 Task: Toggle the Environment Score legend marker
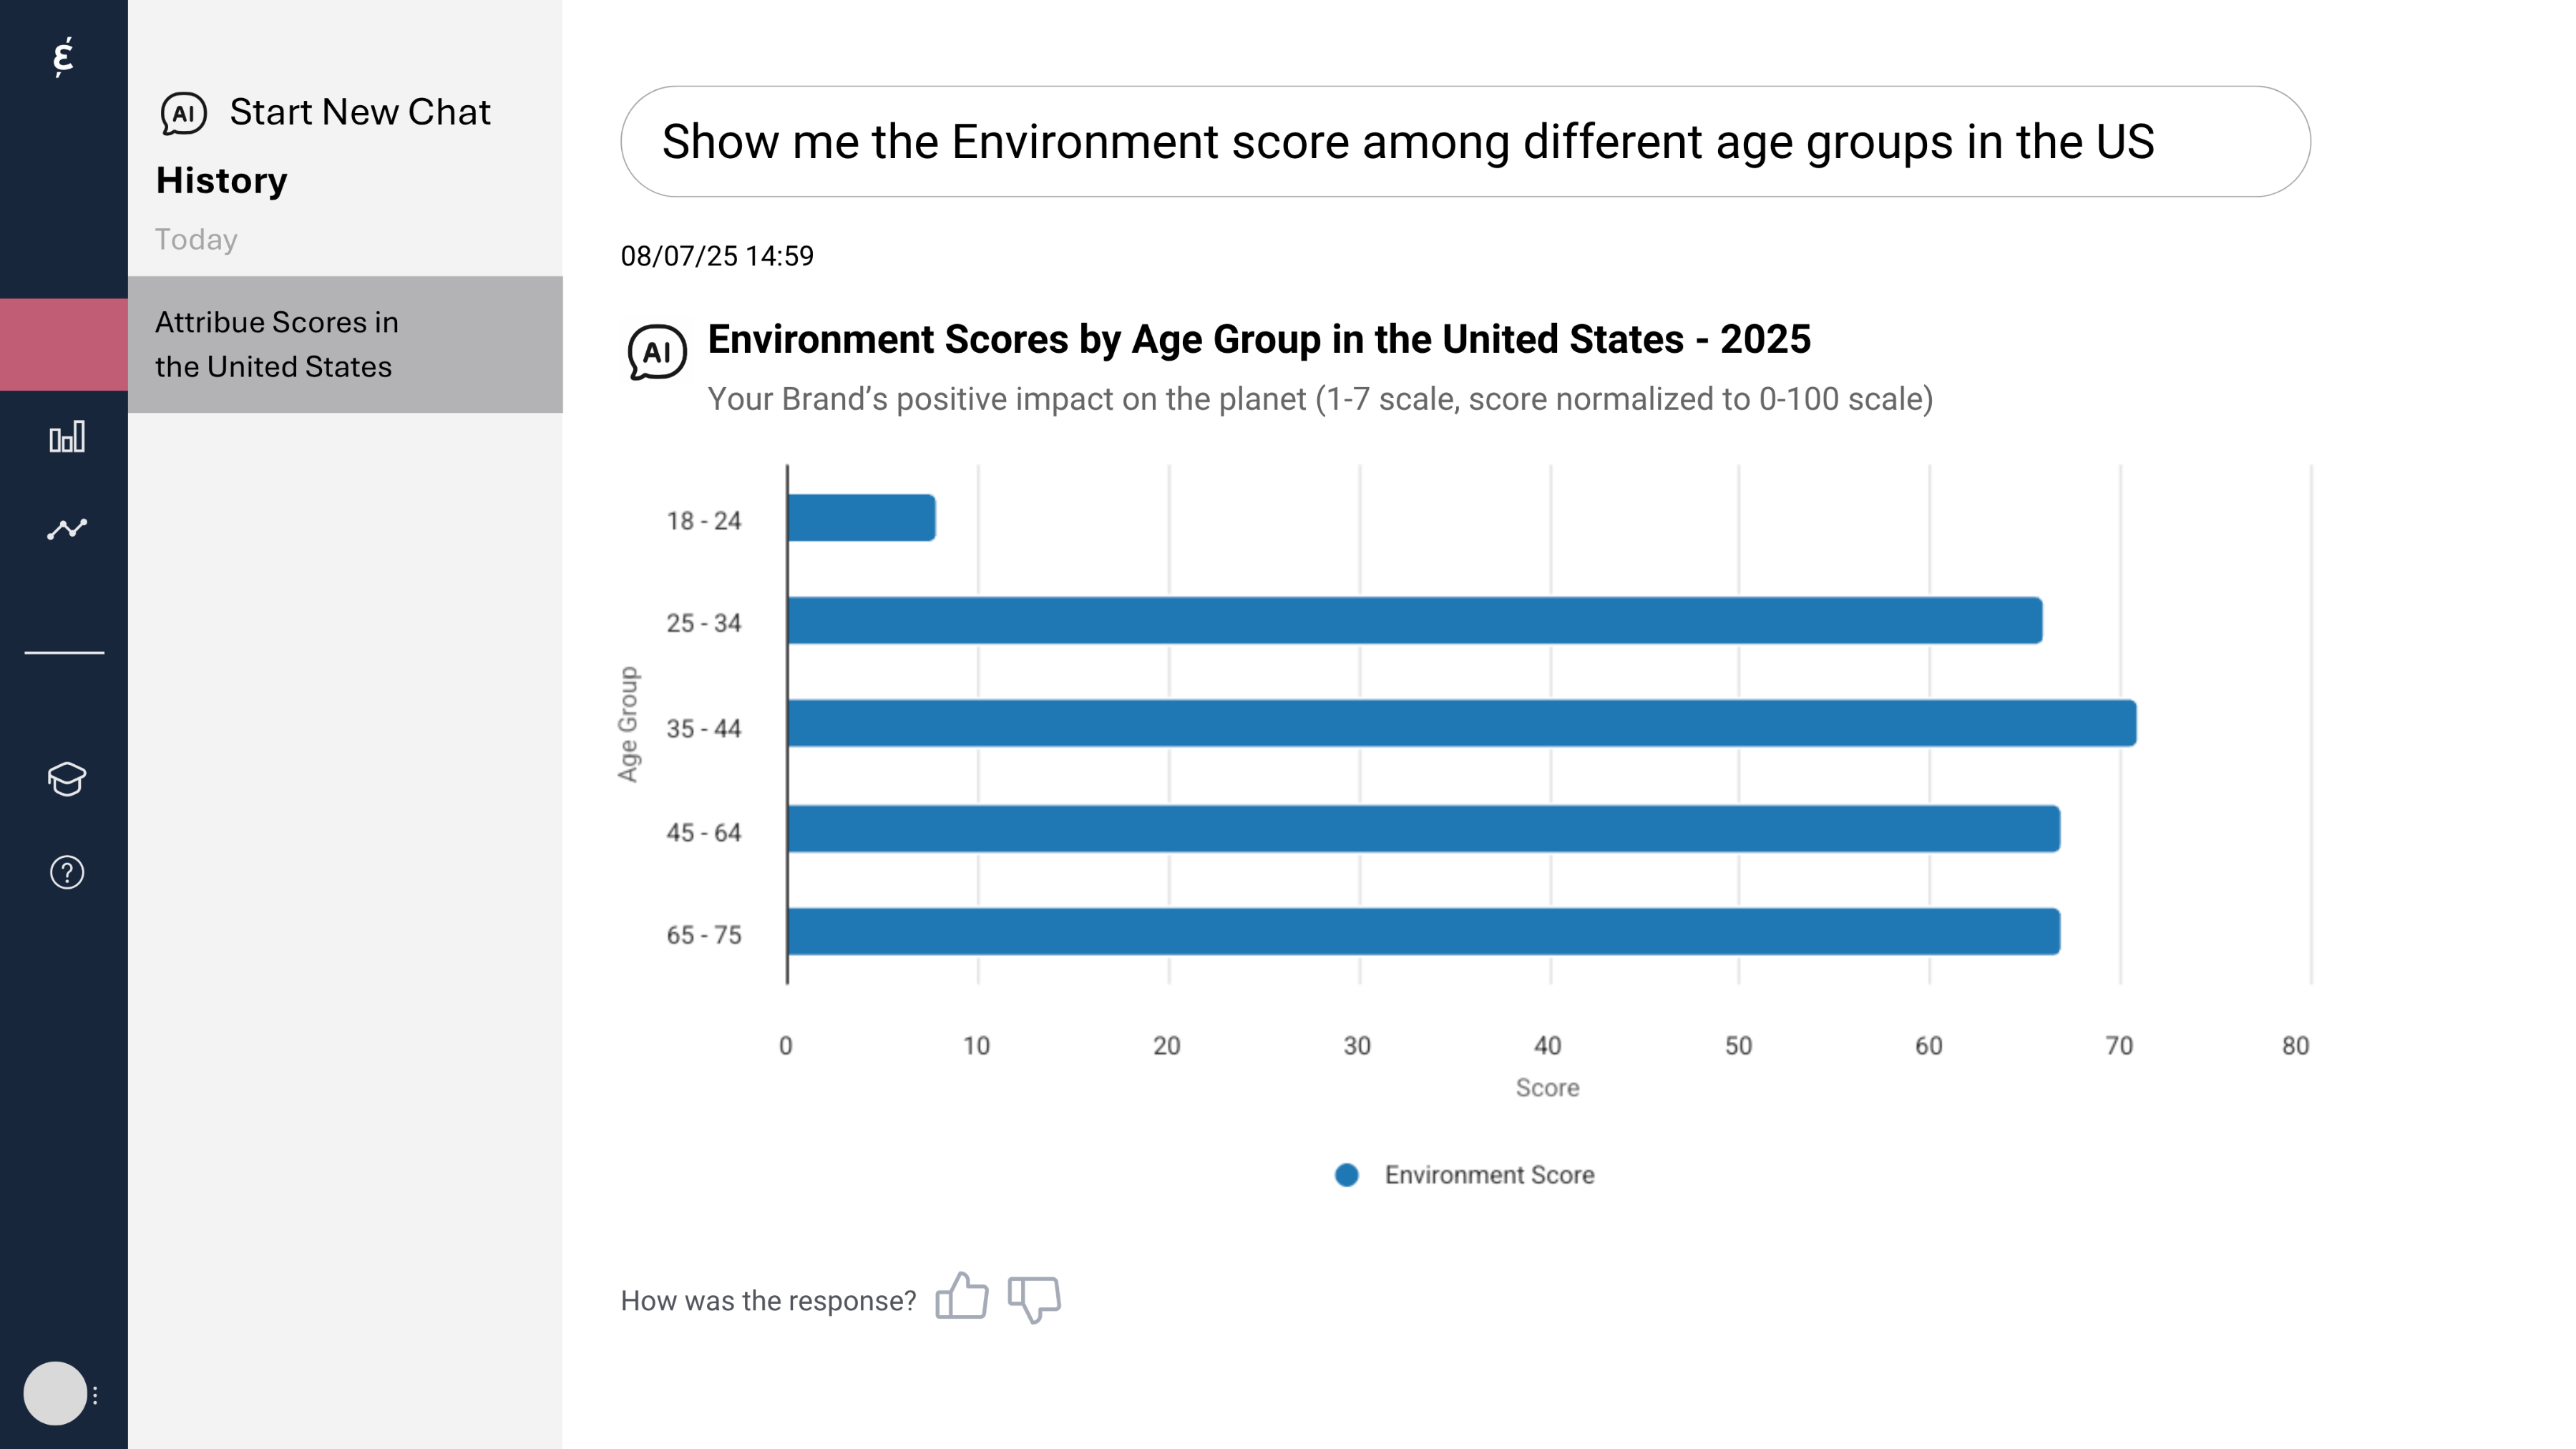1346,1175
